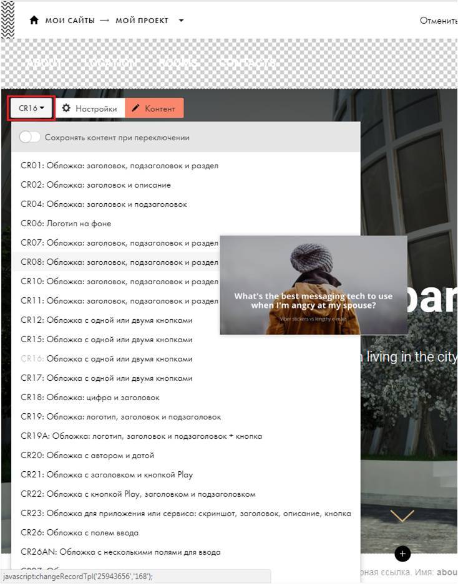Expand the Мой проект dropdown arrow
458x584 pixels.
[181, 21]
